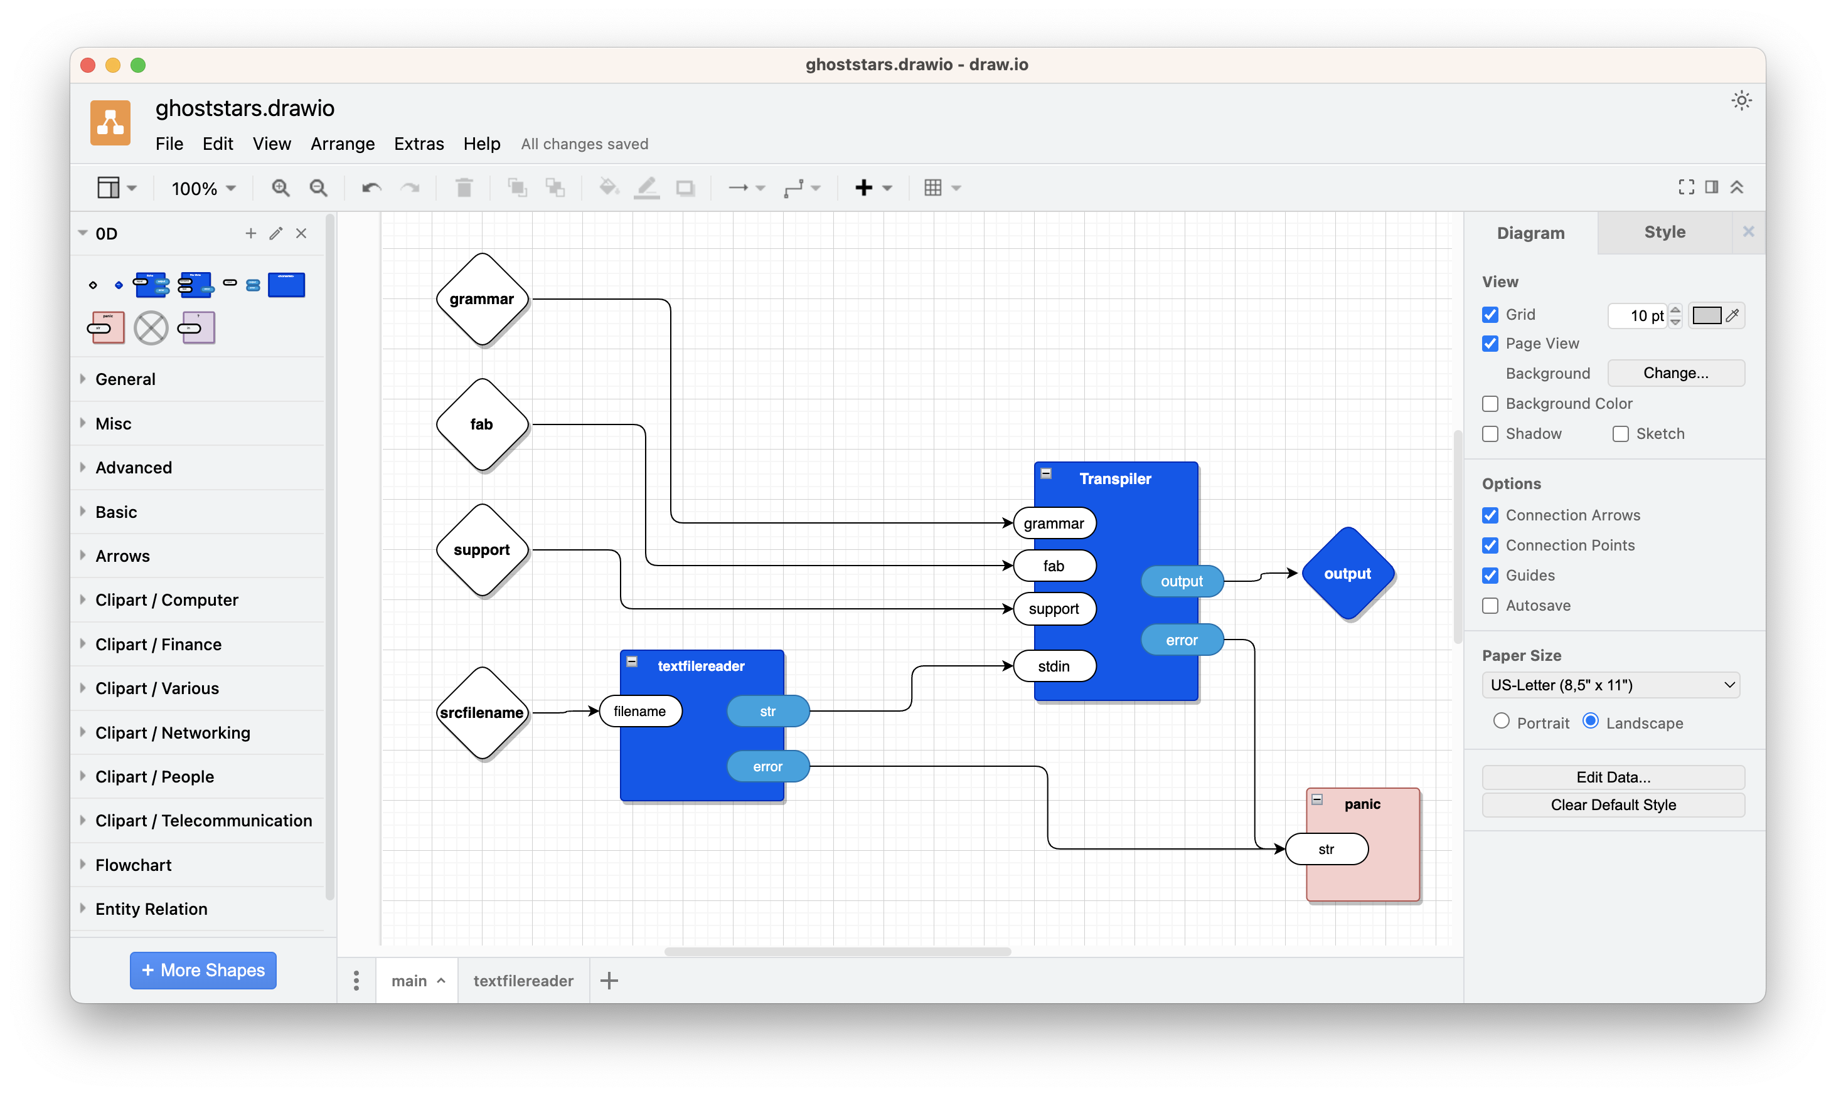Close the format panel

(1748, 232)
